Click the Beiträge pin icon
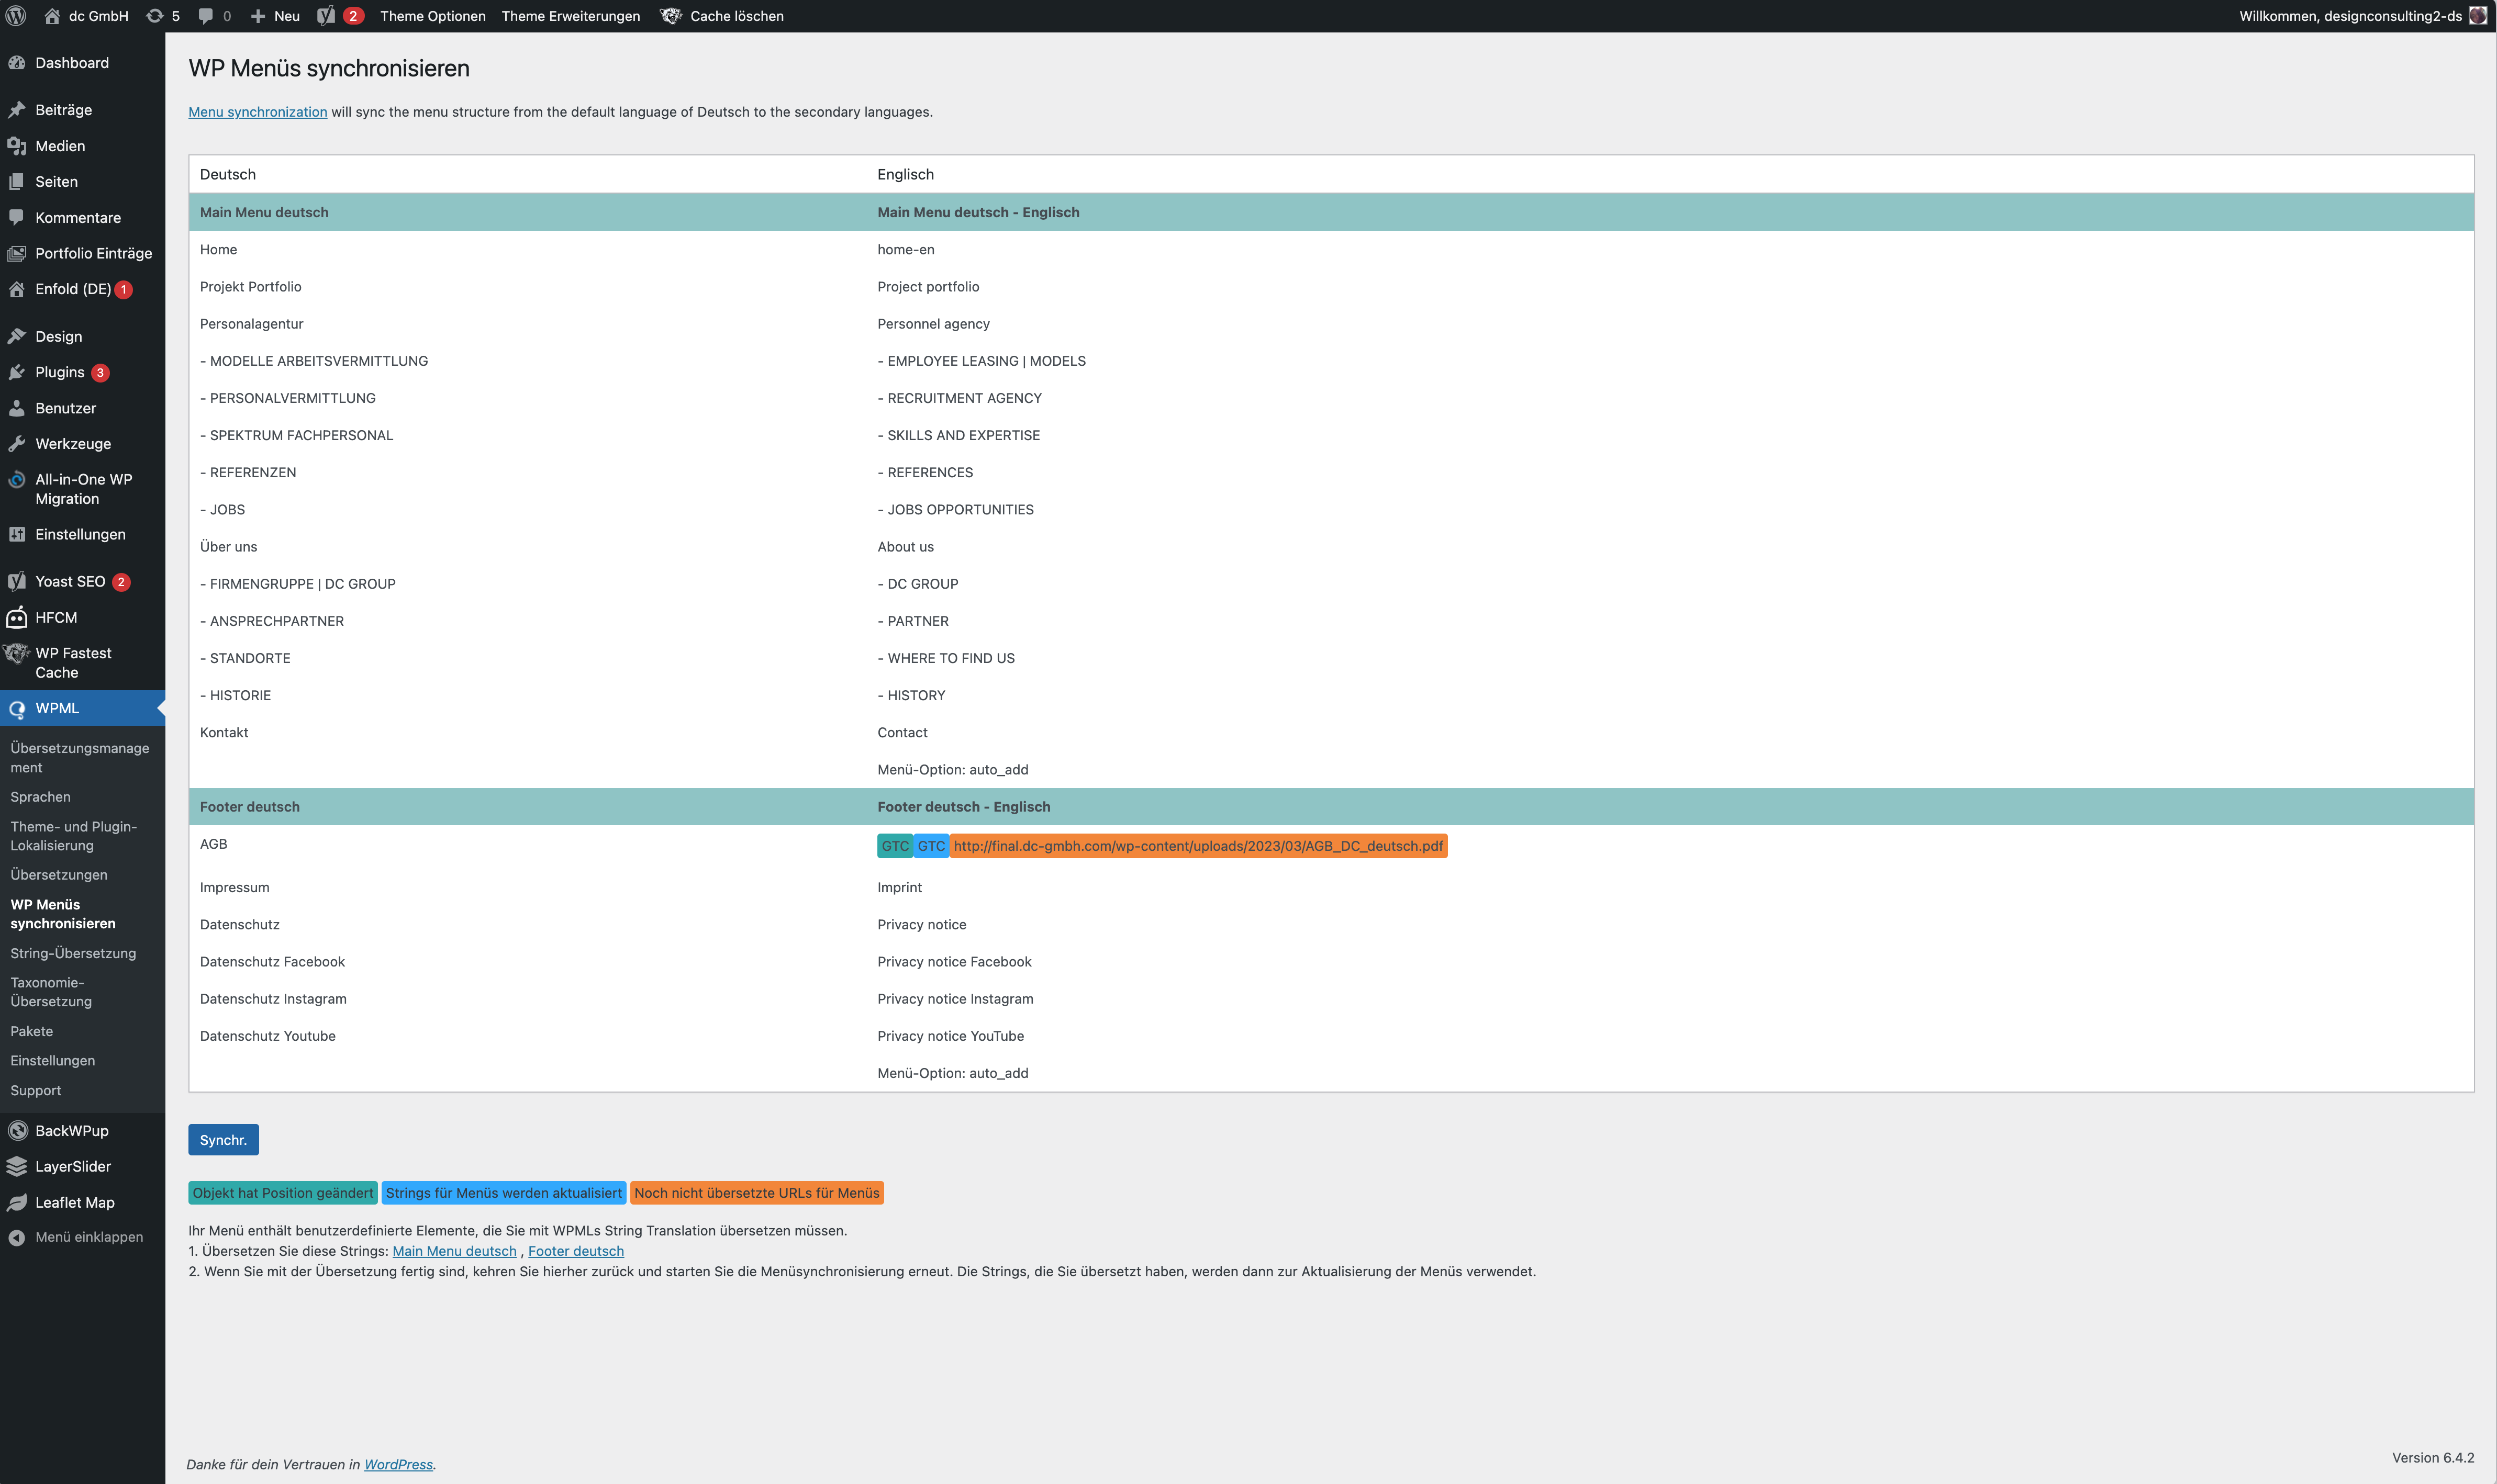2497x1484 pixels. click(17, 110)
